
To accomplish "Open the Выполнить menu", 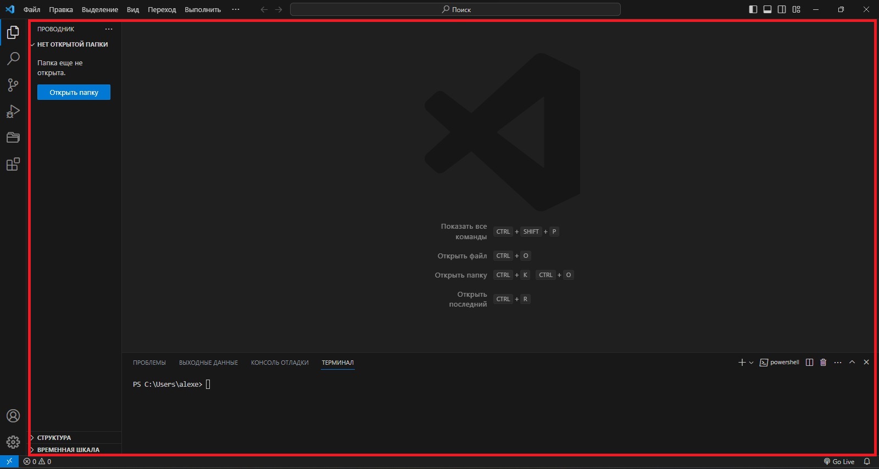I will 203,9.
